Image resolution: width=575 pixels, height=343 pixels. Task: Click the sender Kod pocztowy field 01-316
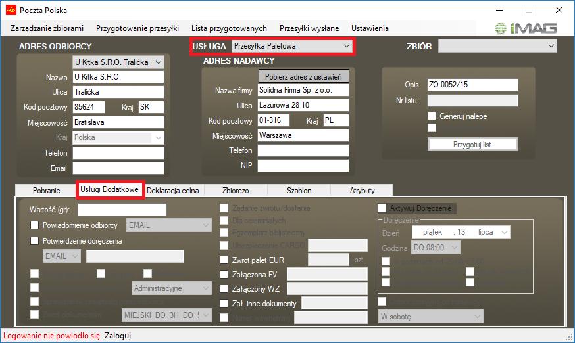(274, 120)
